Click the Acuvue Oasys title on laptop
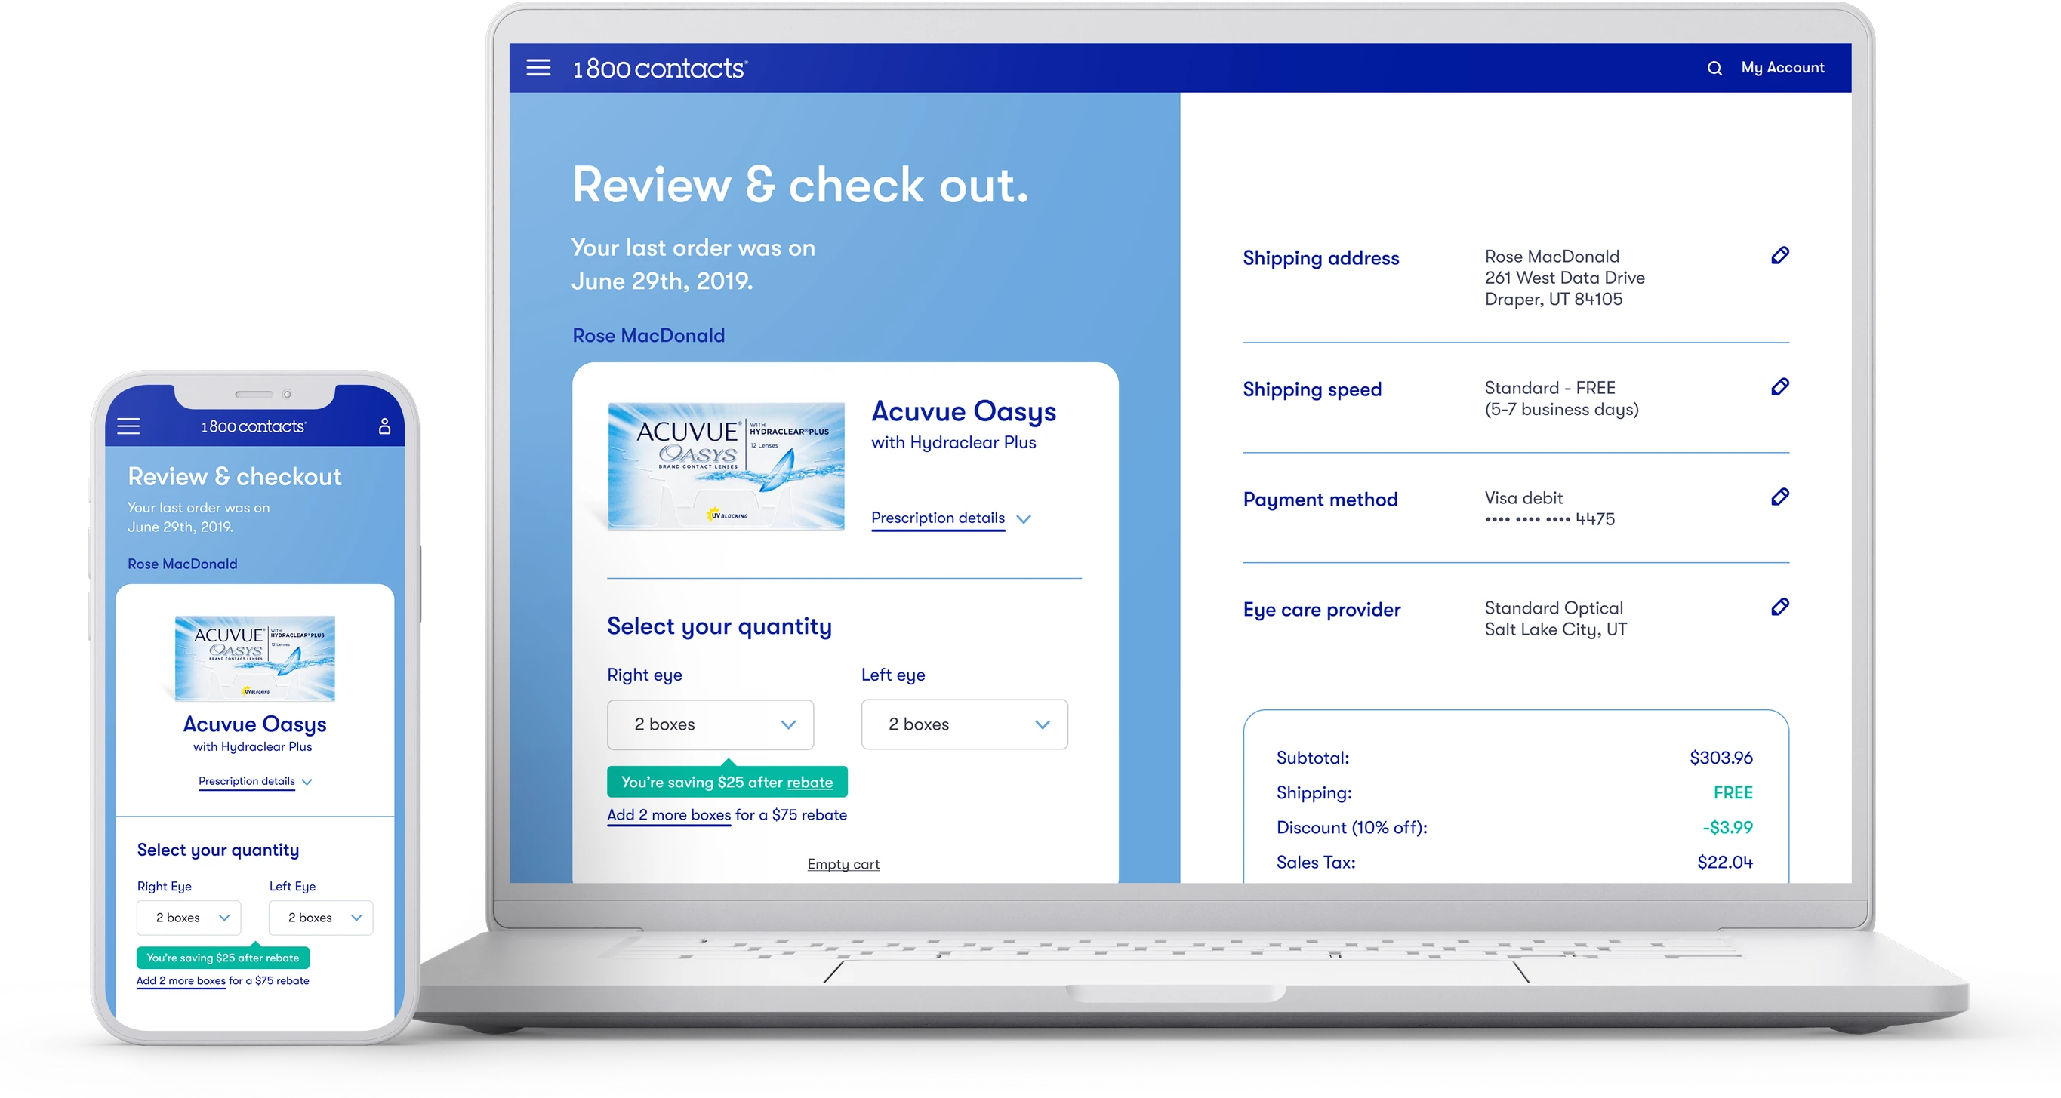This screenshot has height=1098, width=2061. (x=964, y=411)
